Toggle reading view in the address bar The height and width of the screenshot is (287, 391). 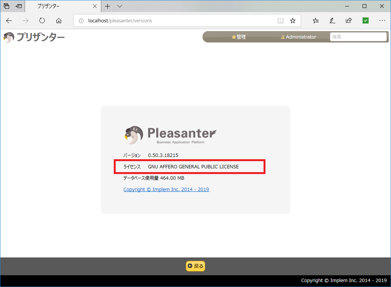point(280,21)
